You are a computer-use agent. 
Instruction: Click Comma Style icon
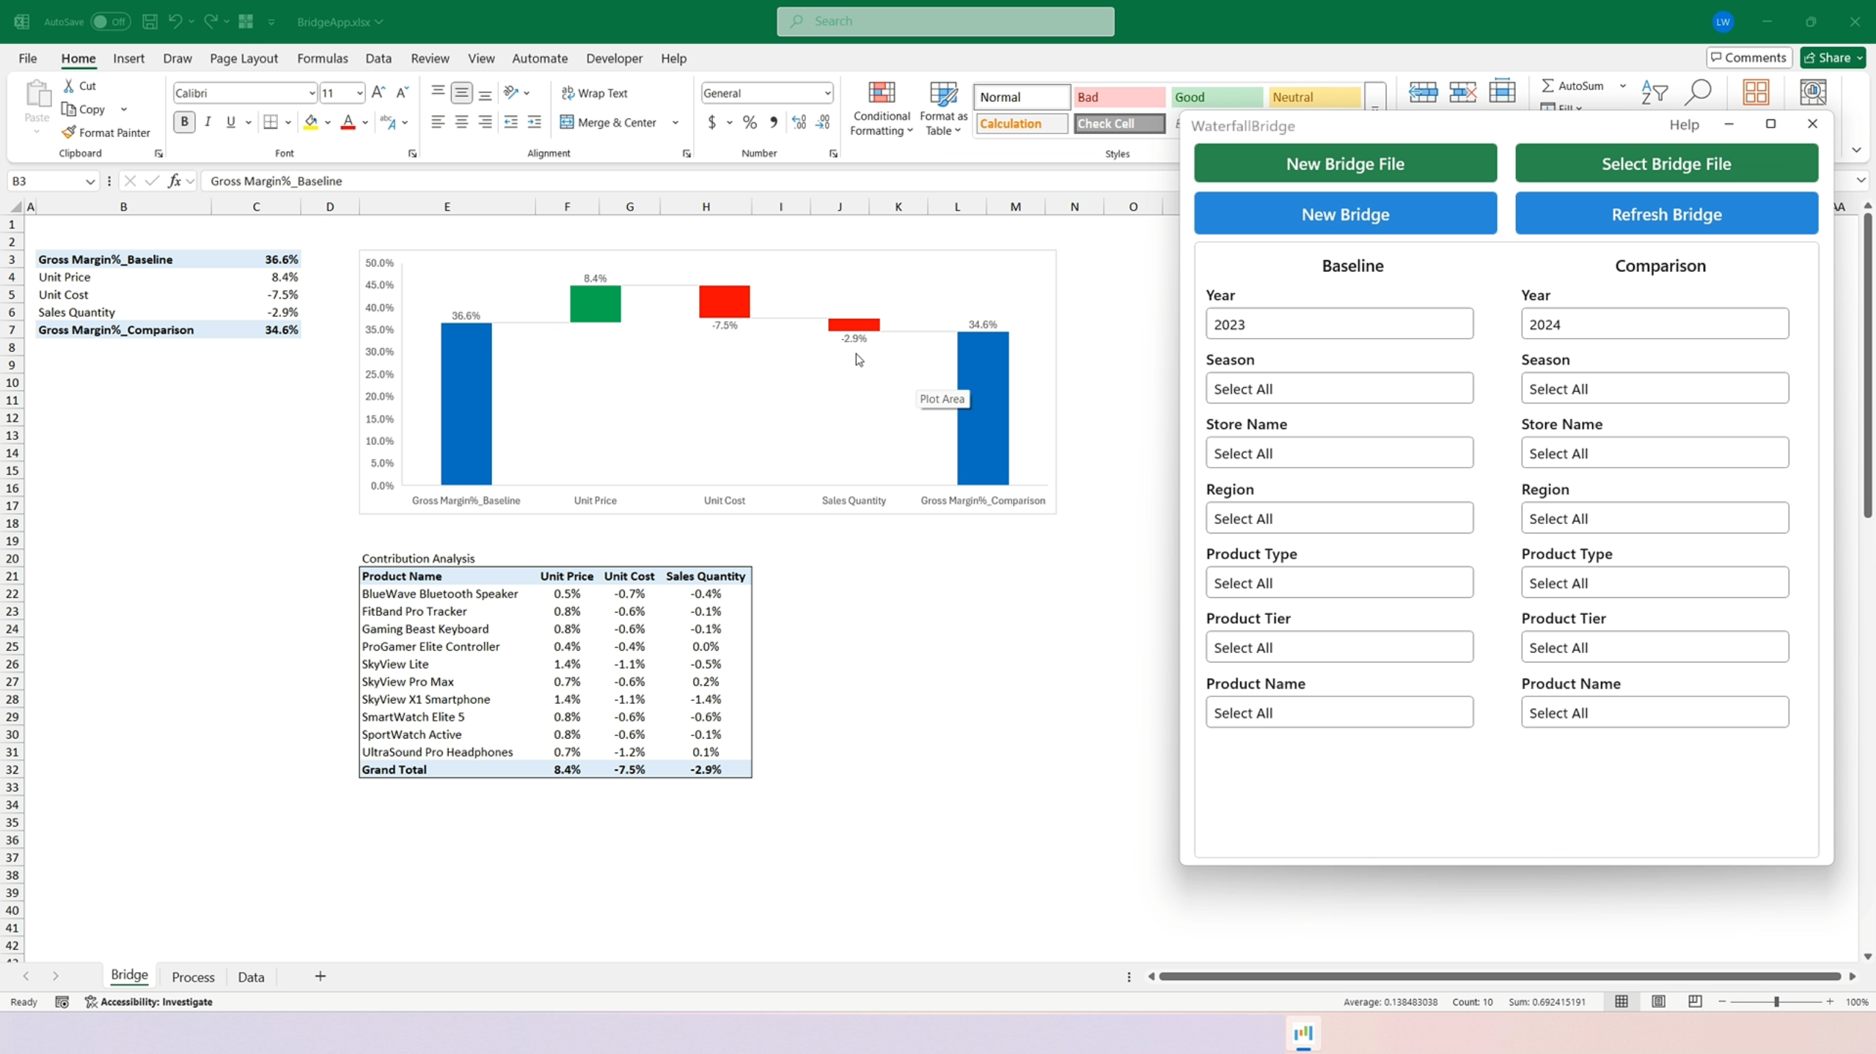pos(774,122)
